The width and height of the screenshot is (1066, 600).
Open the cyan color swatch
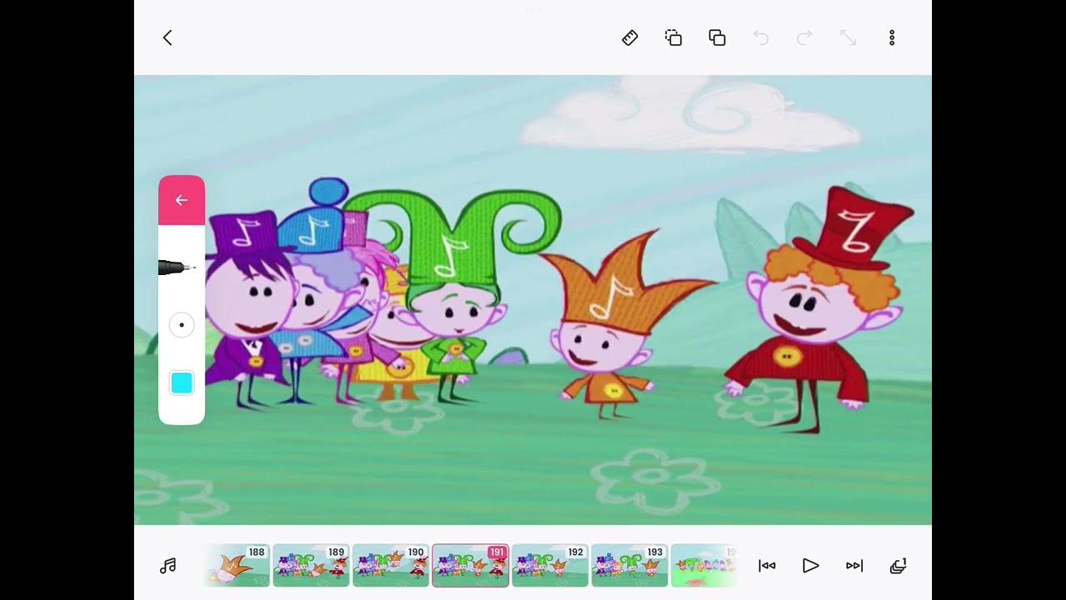coord(182,382)
